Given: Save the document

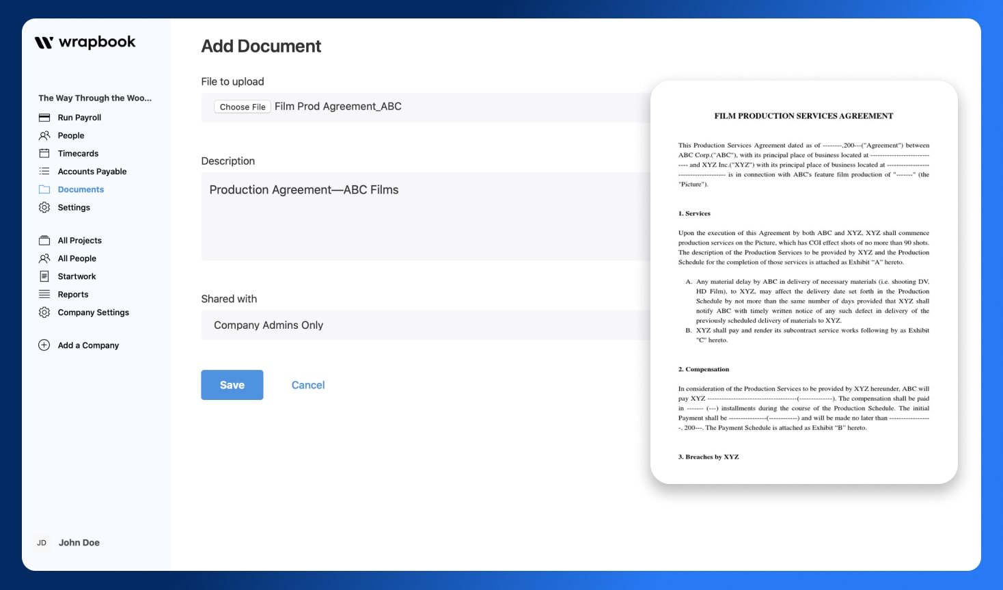Looking at the screenshot, I should pyautogui.click(x=232, y=385).
